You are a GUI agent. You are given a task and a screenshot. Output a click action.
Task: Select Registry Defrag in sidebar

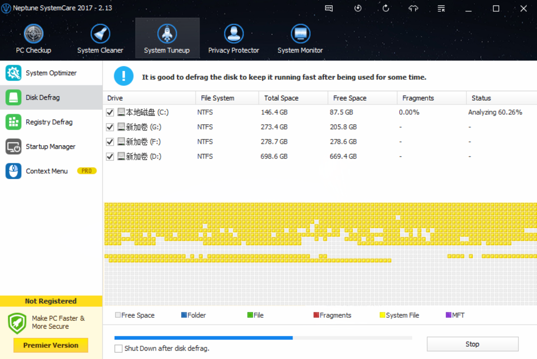[x=51, y=122]
